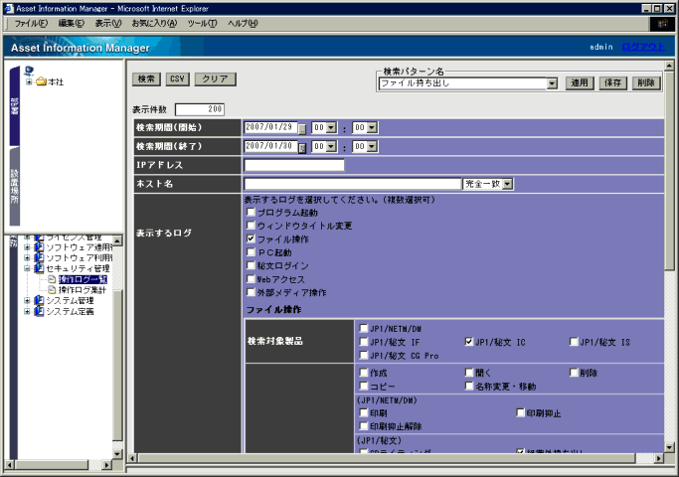Enable the プログラム起動 checkbox
Image resolution: width=679 pixels, height=477 pixels.
coord(251,214)
